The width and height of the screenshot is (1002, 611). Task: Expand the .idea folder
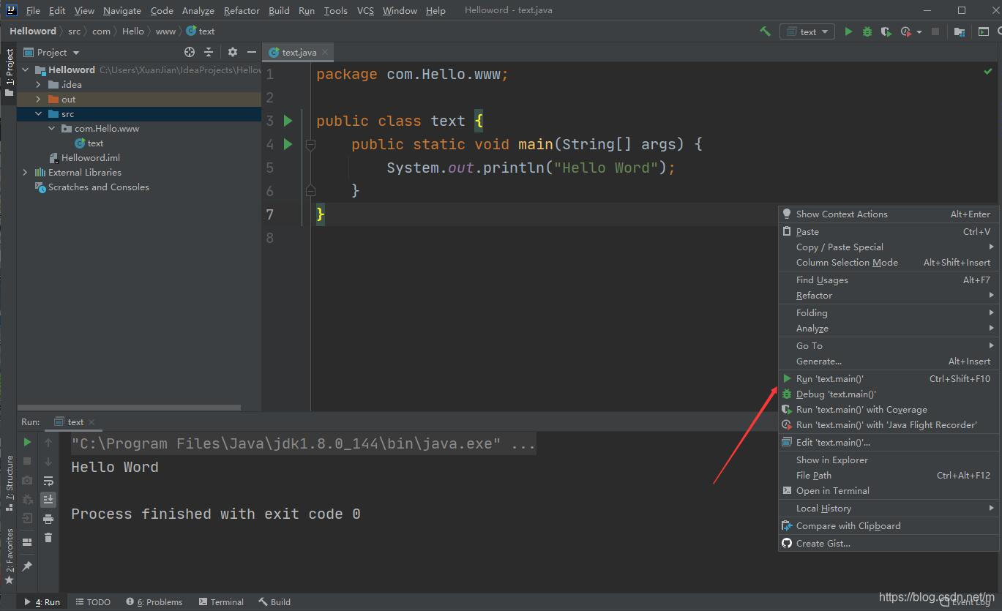39,84
